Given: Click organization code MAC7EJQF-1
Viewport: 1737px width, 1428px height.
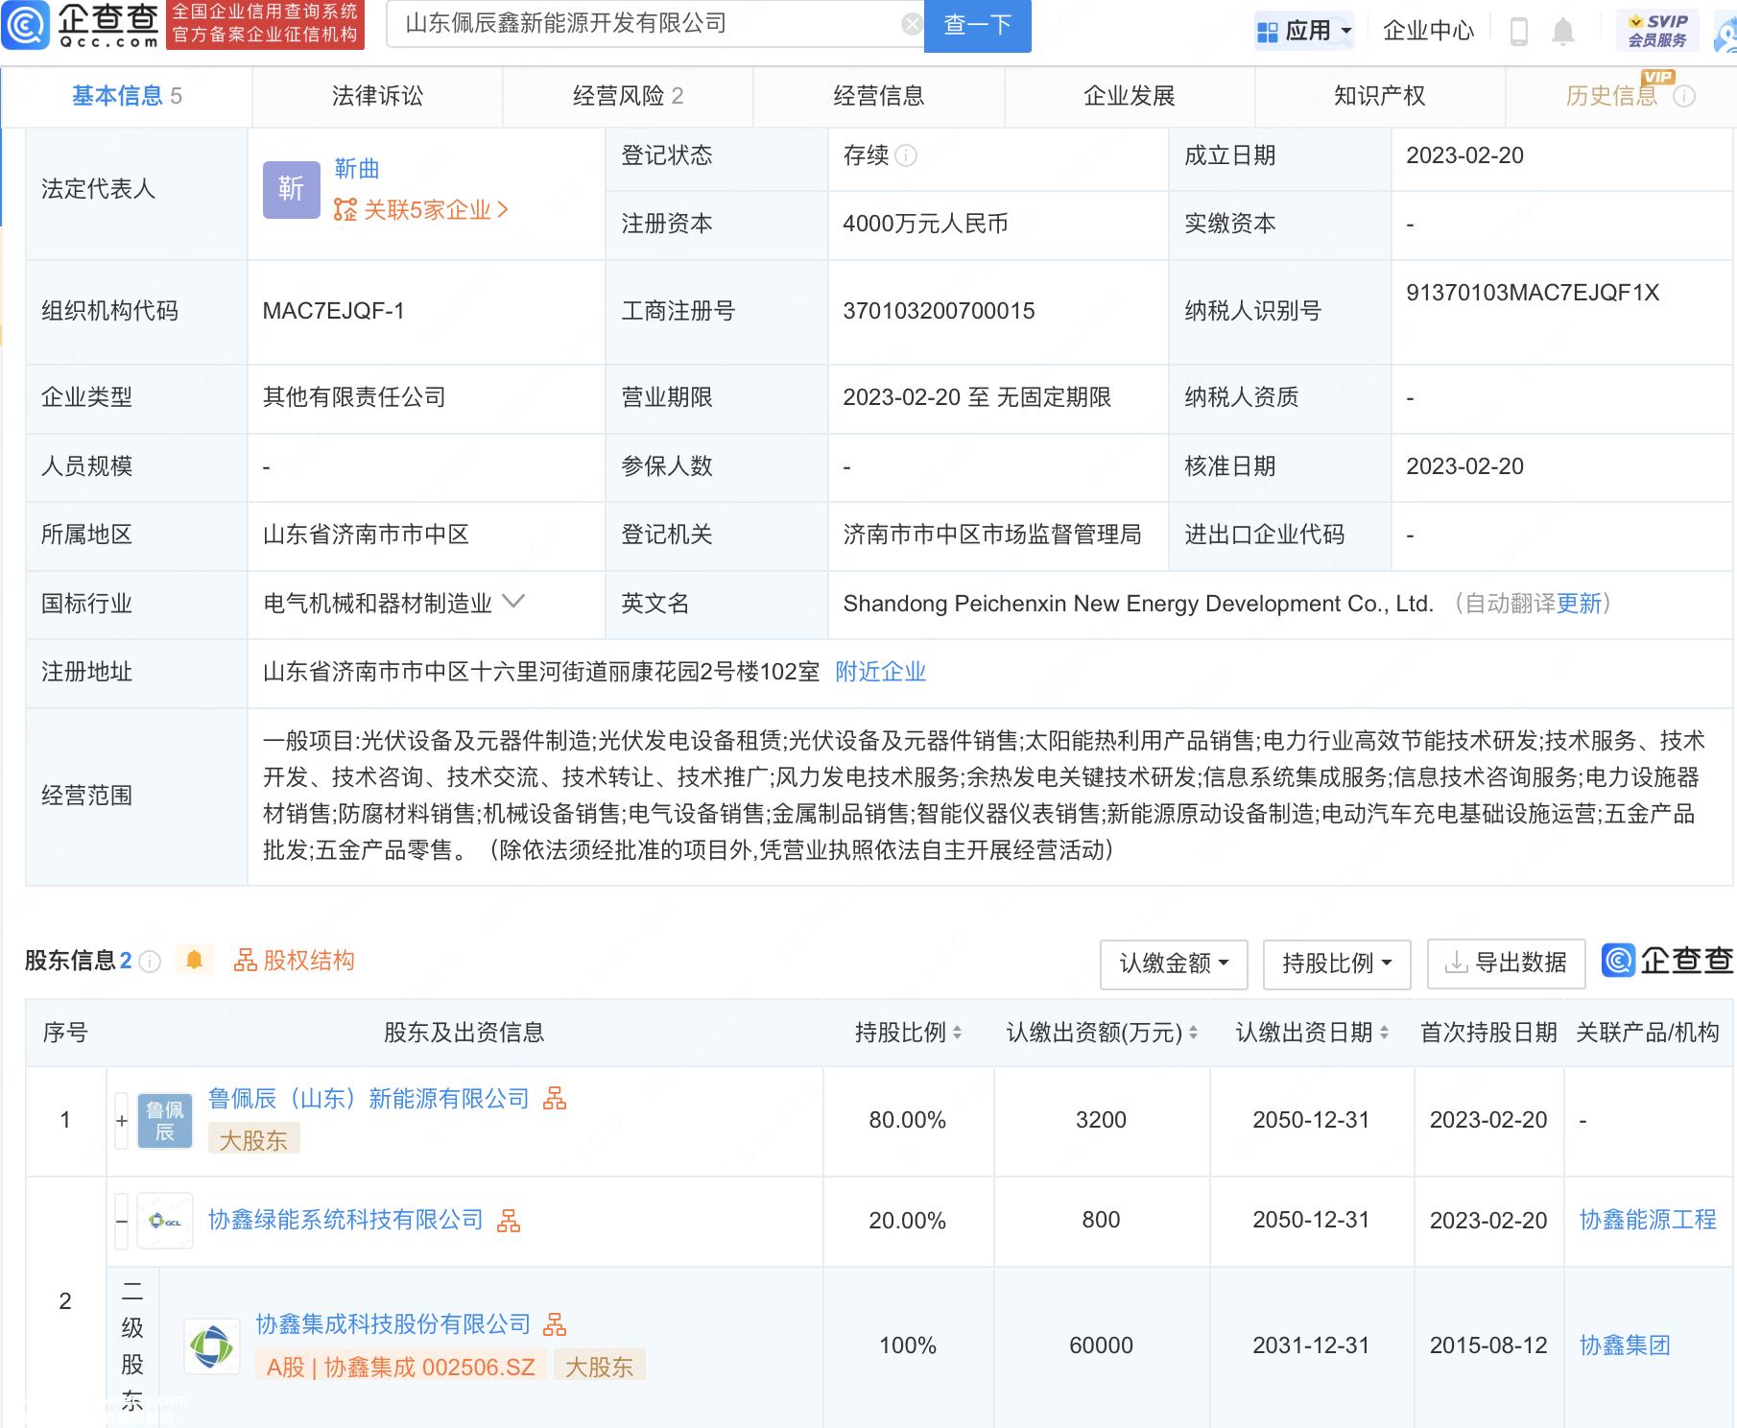Looking at the screenshot, I should click(x=333, y=311).
